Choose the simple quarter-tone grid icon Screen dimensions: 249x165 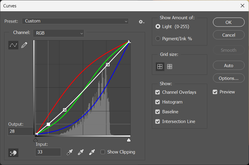click(160, 67)
